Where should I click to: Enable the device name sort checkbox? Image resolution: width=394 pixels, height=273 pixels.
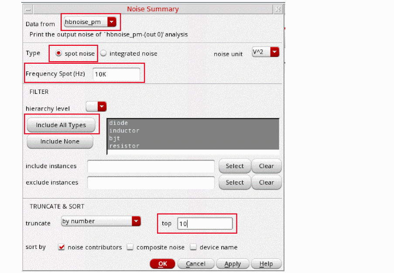coord(193,247)
